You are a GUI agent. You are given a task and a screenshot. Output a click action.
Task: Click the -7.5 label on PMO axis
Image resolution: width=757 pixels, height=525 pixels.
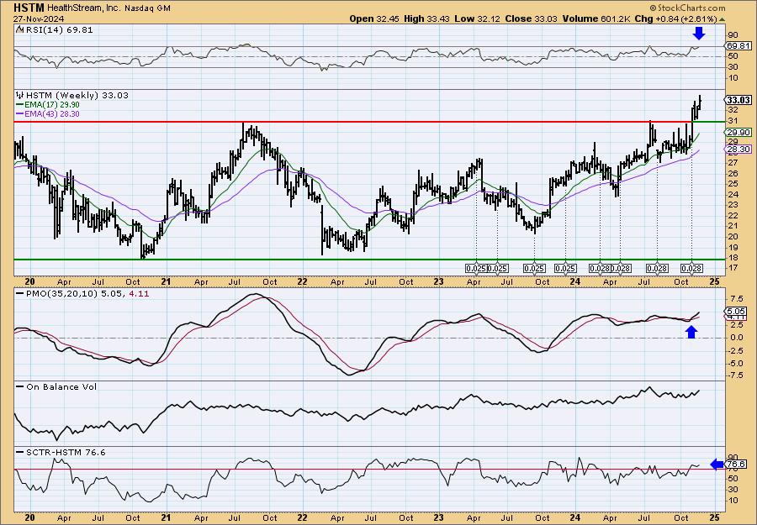735,376
